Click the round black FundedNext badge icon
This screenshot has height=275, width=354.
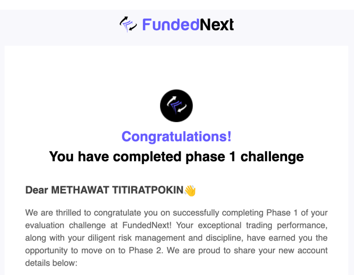coord(177,106)
